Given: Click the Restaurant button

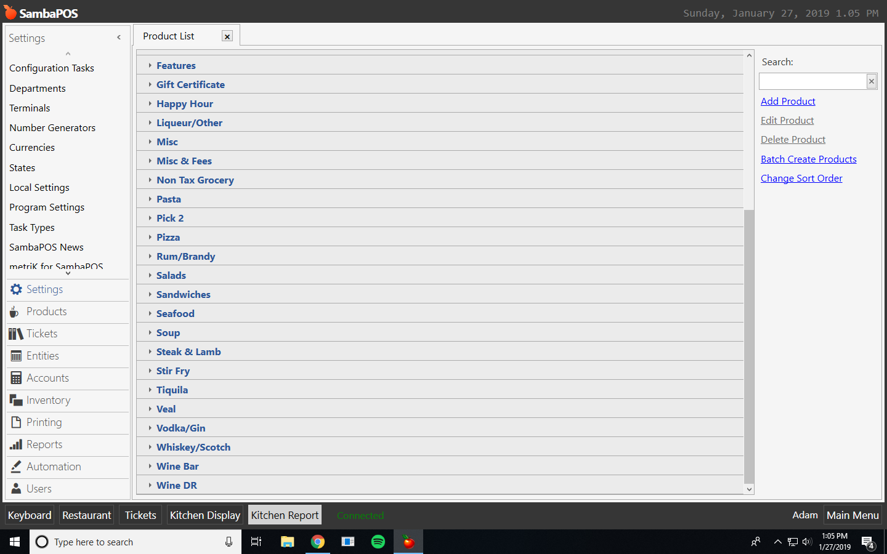Looking at the screenshot, I should click(x=87, y=515).
